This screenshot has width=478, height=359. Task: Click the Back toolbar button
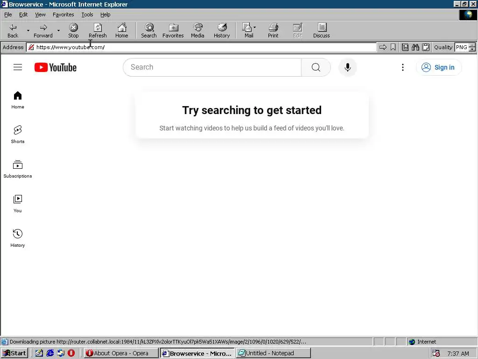click(x=13, y=31)
